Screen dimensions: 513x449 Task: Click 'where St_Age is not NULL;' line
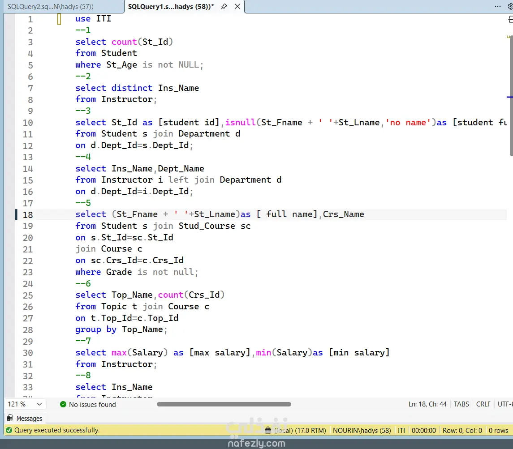click(139, 65)
